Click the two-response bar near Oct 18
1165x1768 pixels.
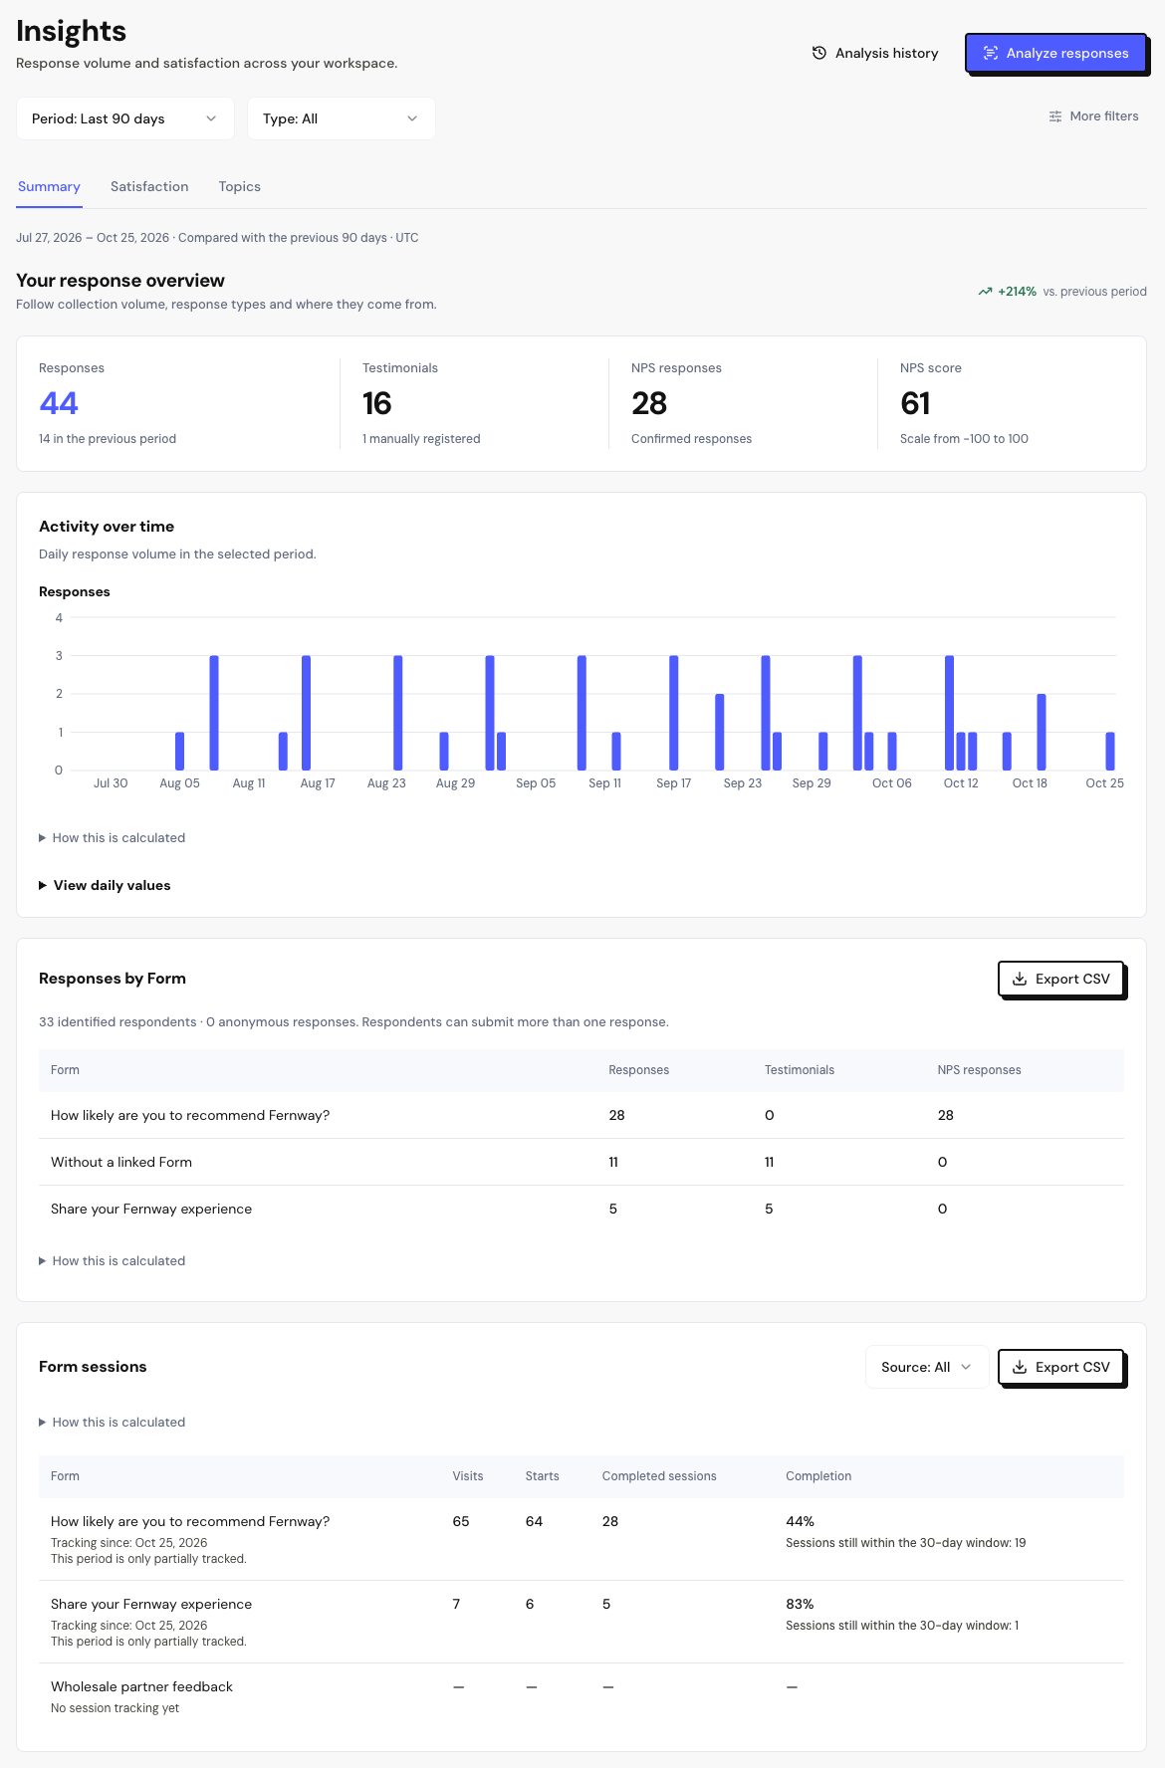pyautogui.click(x=1042, y=733)
